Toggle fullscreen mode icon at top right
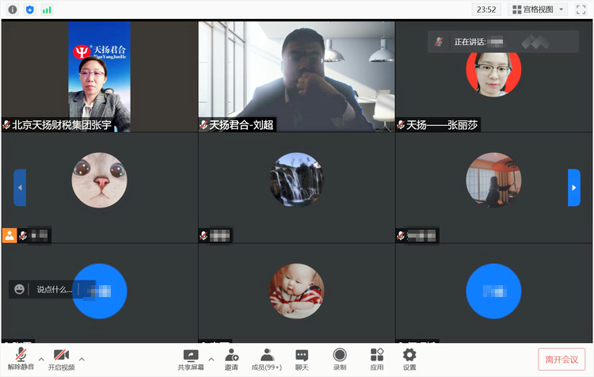Image resolution: width=594 pixels, height=377 pixels. coord(581,10)
